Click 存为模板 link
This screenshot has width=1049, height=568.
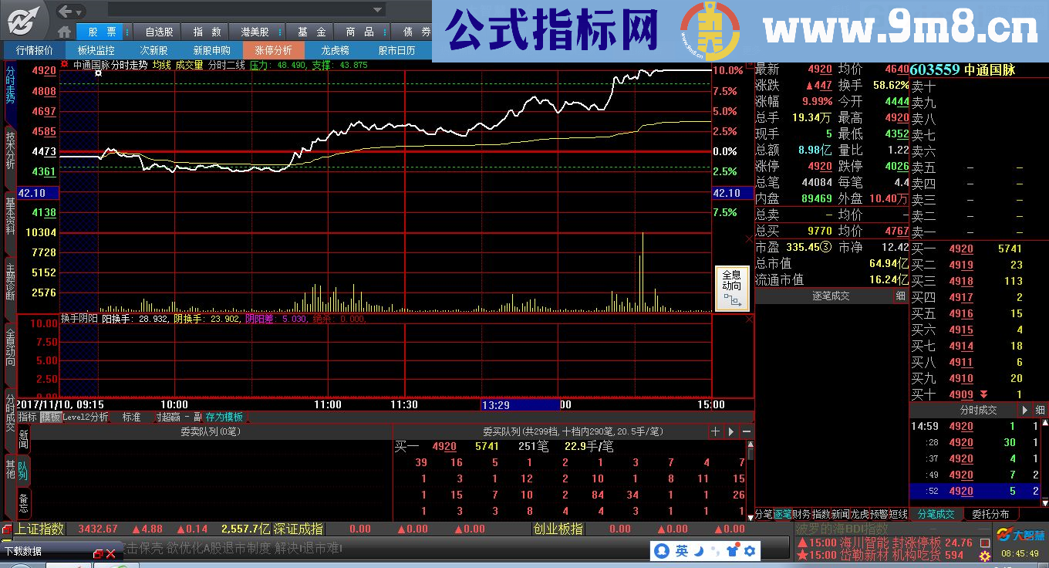[x=224, y=417]
